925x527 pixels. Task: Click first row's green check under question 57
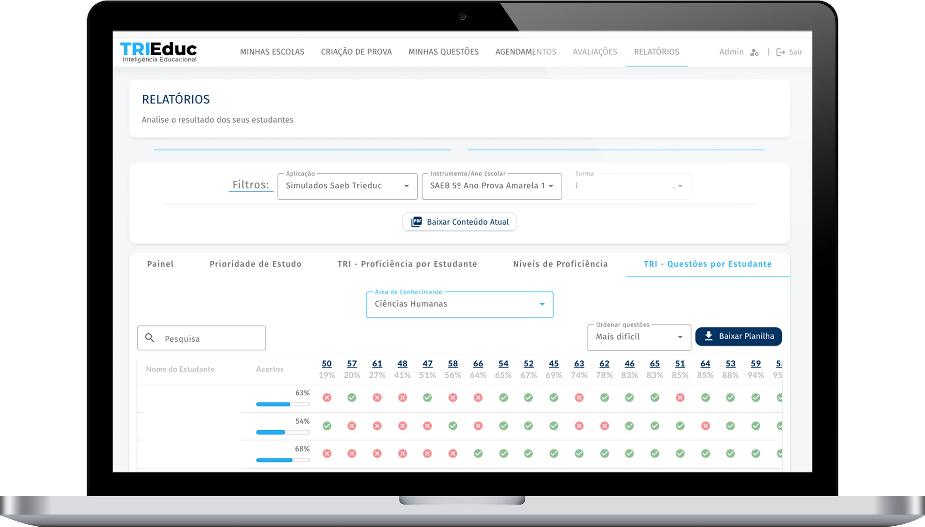351,397
